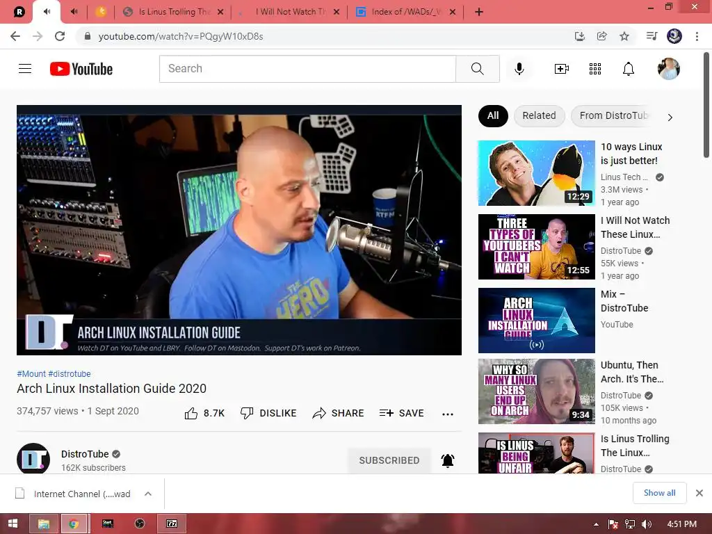Go back to the previous page
The height and width of the screenshot is (534, 712).
15,36
